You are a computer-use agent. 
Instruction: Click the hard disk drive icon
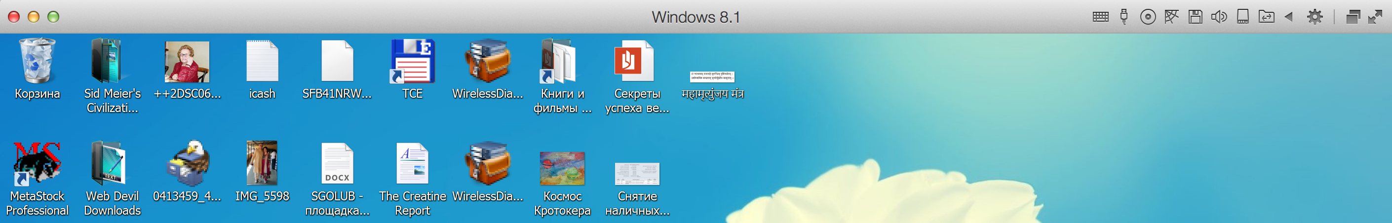(x=1243, y=17)
